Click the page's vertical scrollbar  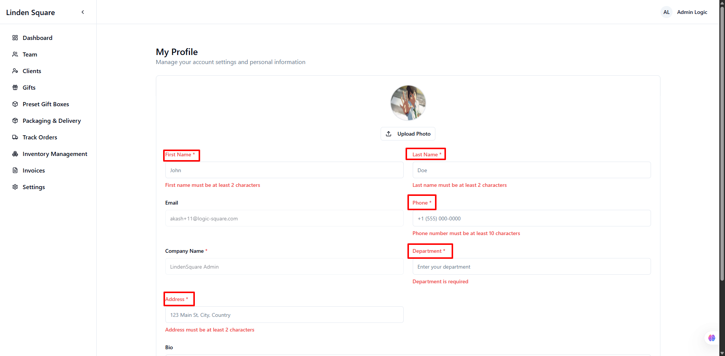tap(722, 143)
